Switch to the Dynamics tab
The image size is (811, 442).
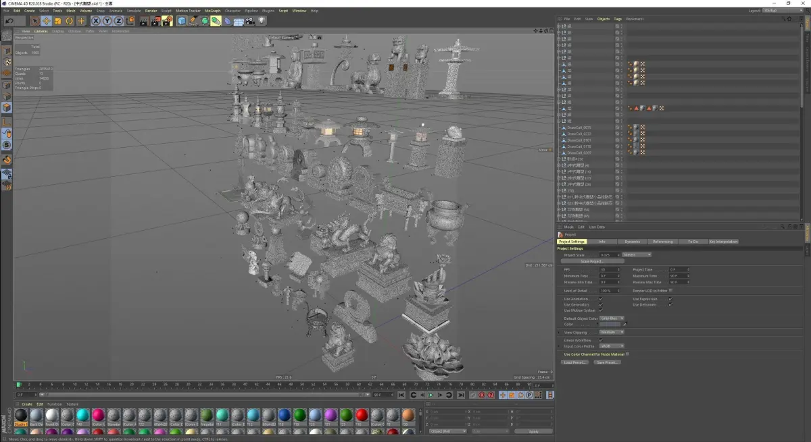coord(632,241)
